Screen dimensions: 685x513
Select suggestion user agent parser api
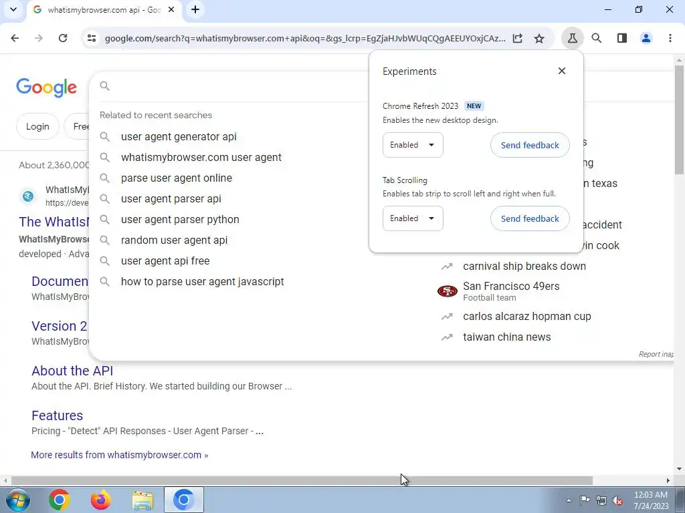click(x=171, y=199)
